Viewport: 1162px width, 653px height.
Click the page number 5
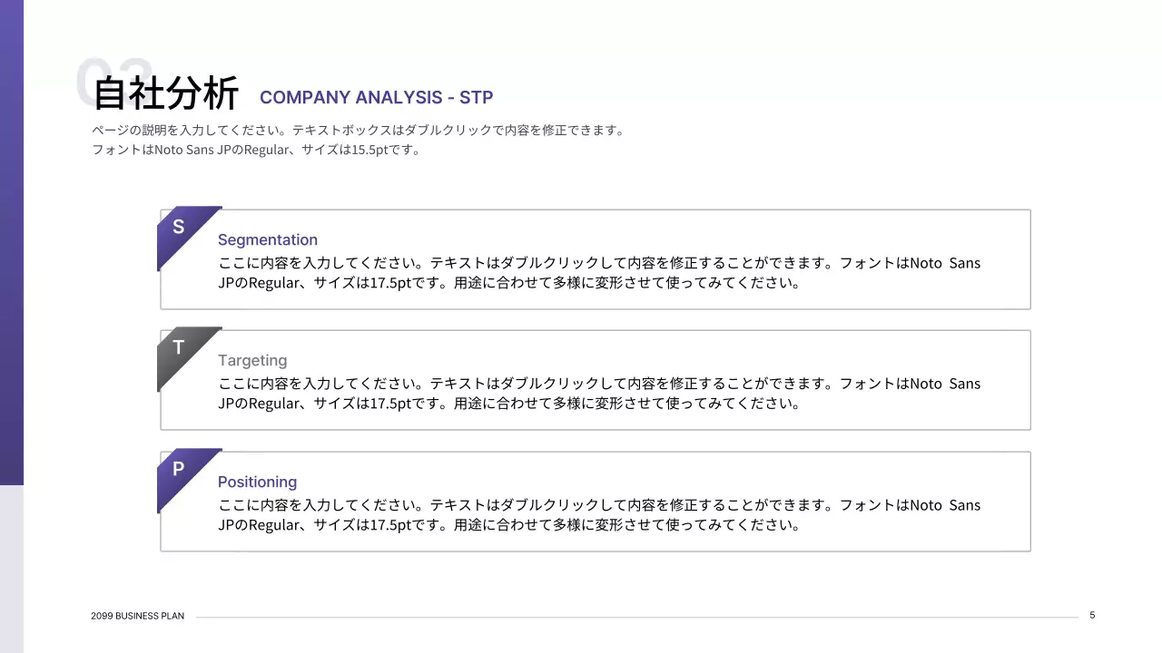[1092, 614]
